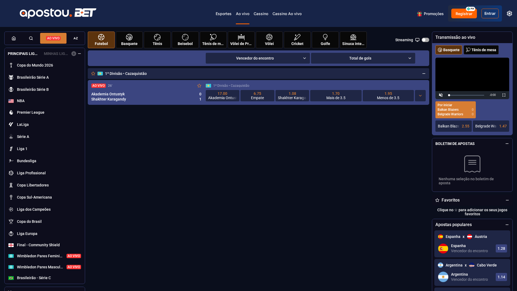Add Espanha 1.28 popular bet

[501, 248]
